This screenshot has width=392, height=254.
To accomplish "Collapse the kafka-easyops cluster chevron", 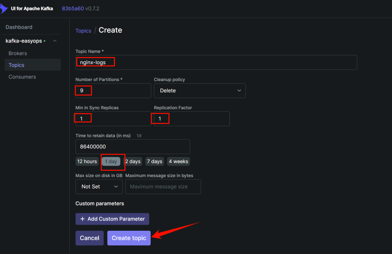I will [x=55, y=41].
